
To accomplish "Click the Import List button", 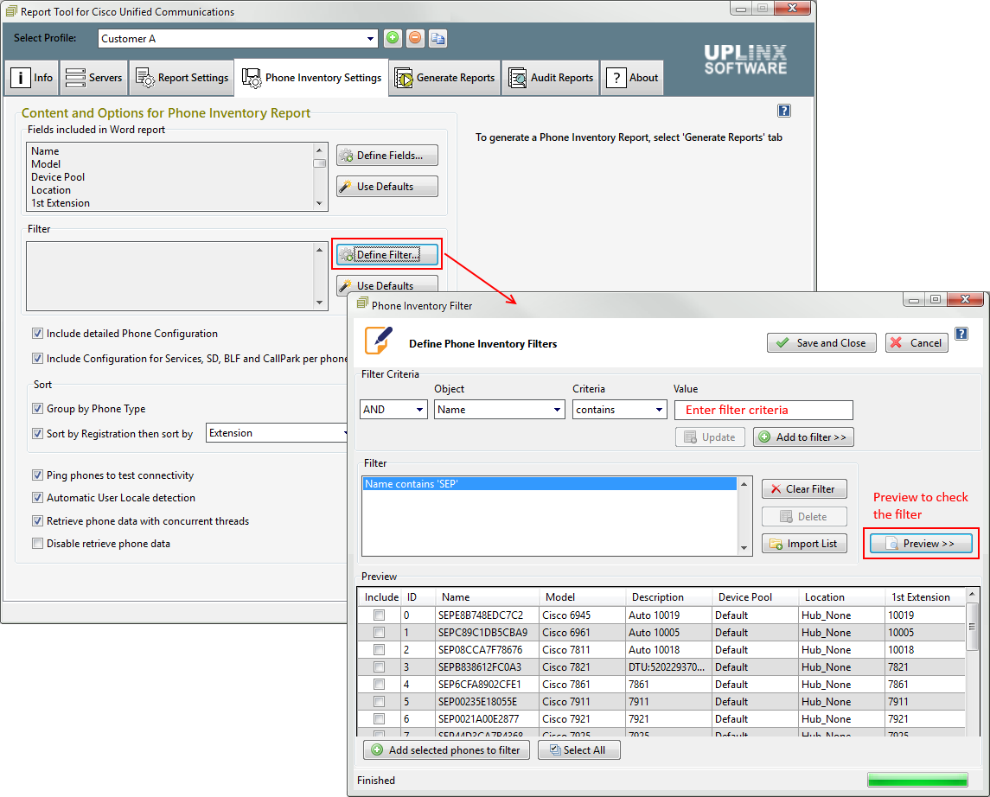I will pos(804,544).
